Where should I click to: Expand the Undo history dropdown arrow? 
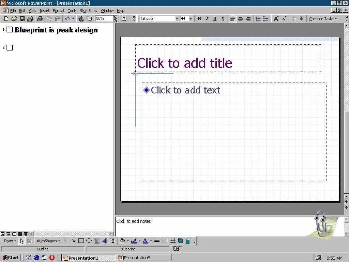coord(73,19)
